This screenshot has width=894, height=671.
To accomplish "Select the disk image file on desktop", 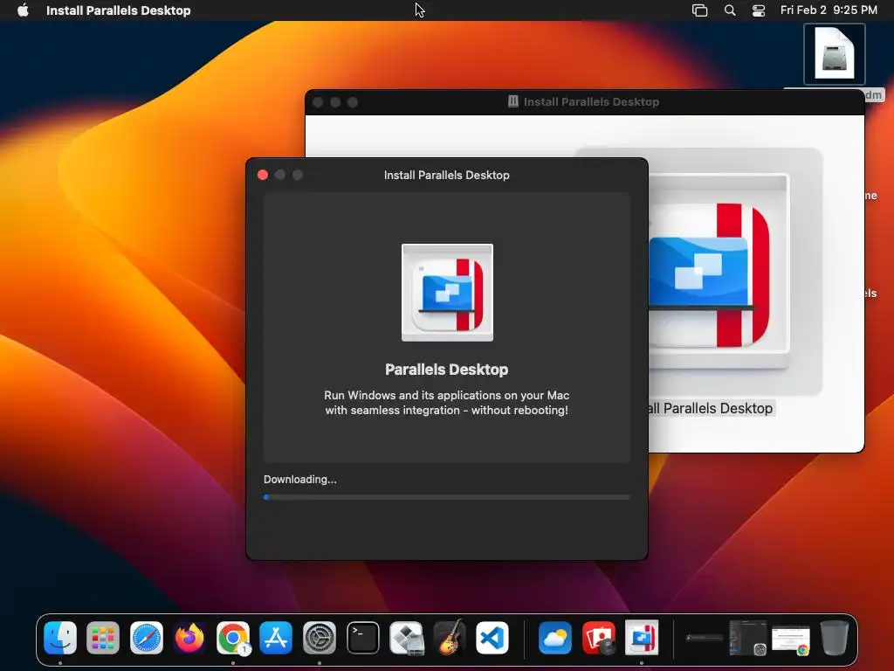I will point(834,54).
